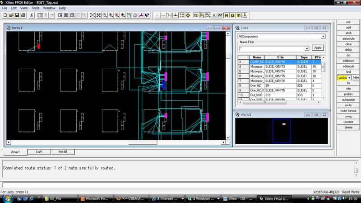Click the yellow gear toolbar icon
Screen dimensions: 361x203
(x=188, y=15)
